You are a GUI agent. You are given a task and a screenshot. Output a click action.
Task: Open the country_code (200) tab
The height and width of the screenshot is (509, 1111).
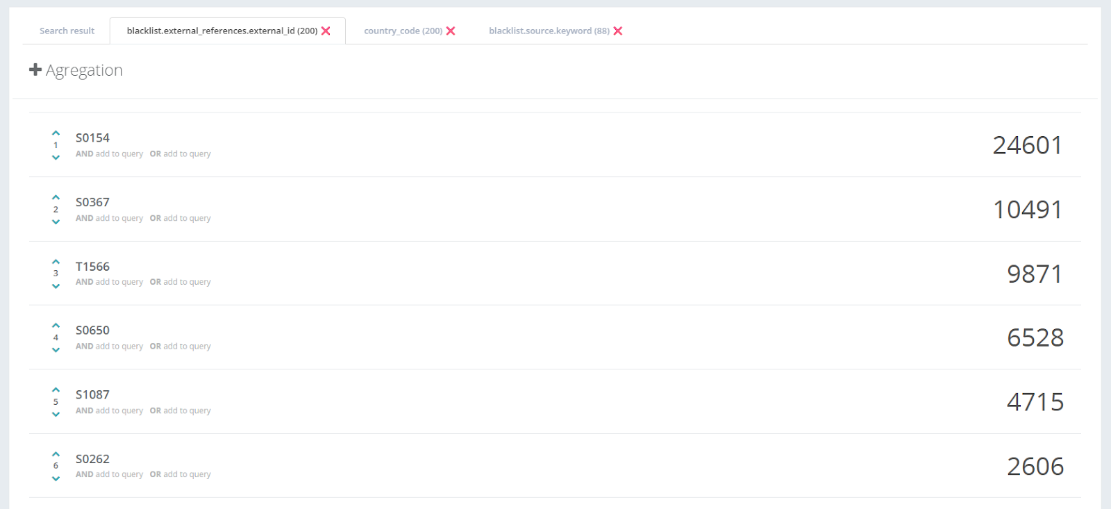[403, 31]
